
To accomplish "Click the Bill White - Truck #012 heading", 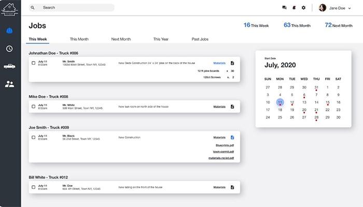I will pos(48,178).
